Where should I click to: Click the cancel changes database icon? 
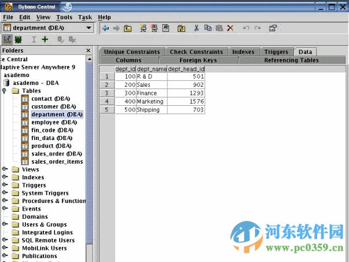[x=72, y=39]
